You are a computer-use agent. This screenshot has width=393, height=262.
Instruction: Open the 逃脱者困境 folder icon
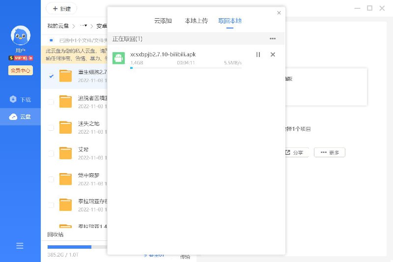[x=66, y=102]
